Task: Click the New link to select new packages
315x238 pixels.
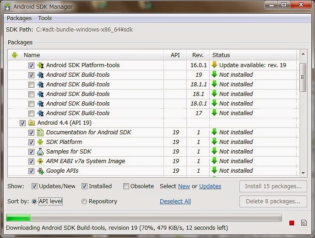Action: pos(184,186)
